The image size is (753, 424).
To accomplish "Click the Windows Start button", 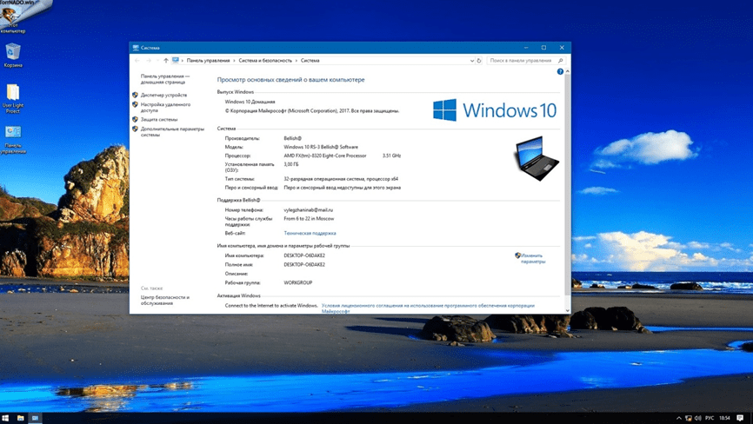I will (x=5, y=418).
